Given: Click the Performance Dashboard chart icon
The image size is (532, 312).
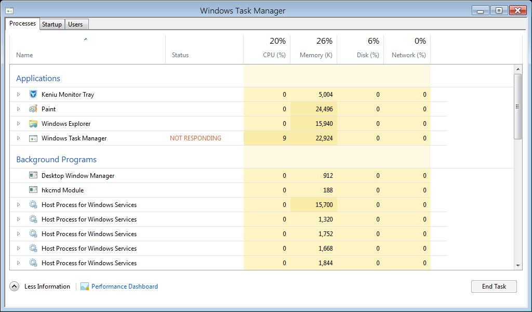Looking at the screenshot, I should point(85,287).
